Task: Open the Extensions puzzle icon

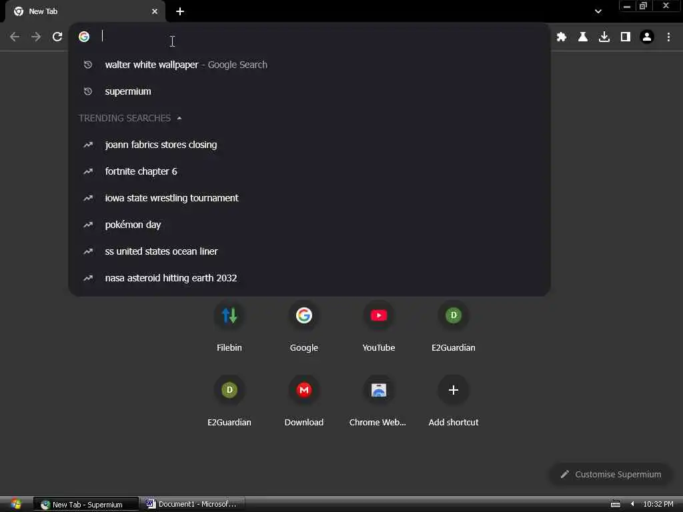Action: point(562,37)
